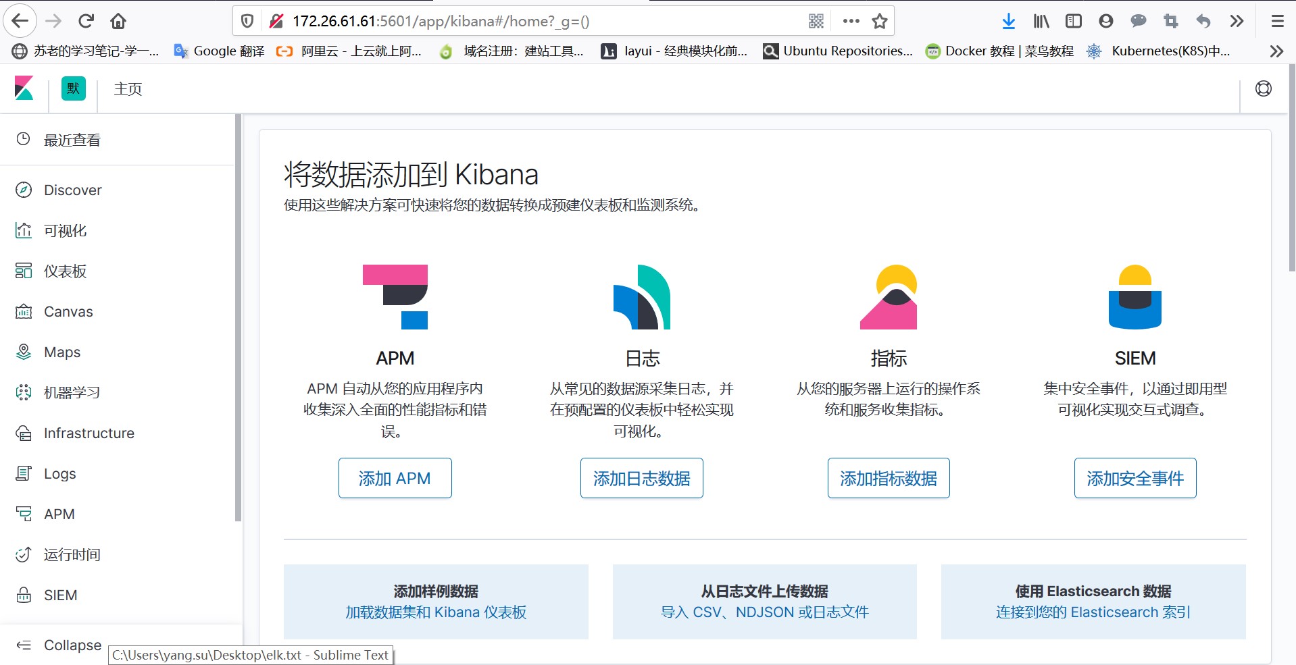Click the browser address bar URL

pos(441,21)
